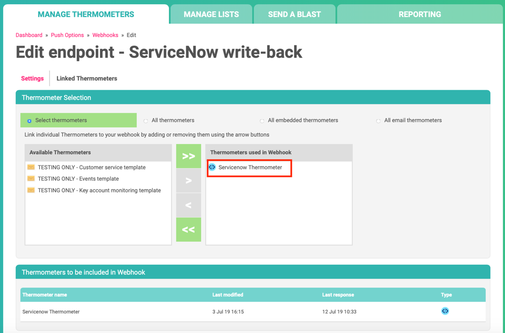Select the Settings sub-tab
This screenshot has height=333, width=505.
point(32,78)
